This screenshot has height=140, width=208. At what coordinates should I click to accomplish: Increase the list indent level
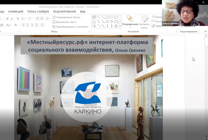click(x=42, y=19)
